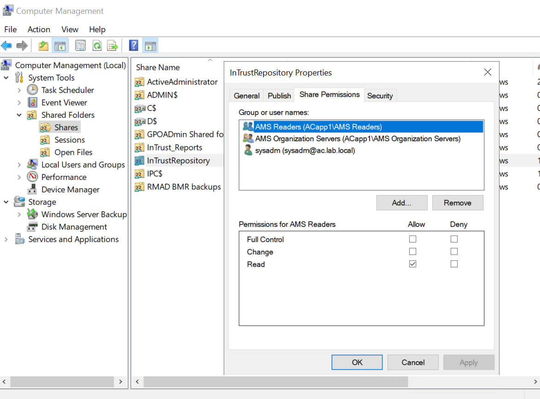540x399 pixels.
Task: Expand Local Users and Groups arrow
Action: [19, 165]
